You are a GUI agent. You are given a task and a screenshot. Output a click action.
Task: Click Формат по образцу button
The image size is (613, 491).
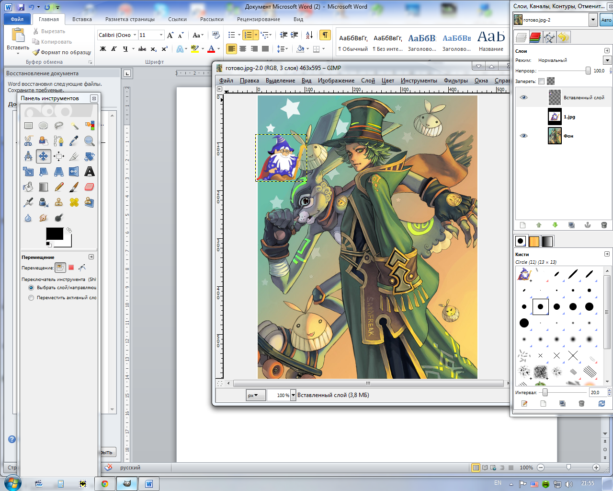[62, 52]
